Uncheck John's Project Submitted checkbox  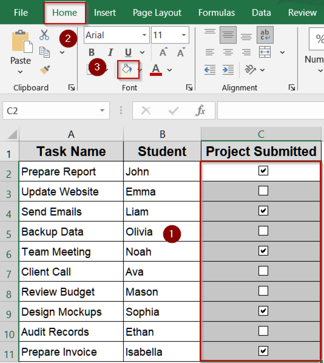coord(263,171)
